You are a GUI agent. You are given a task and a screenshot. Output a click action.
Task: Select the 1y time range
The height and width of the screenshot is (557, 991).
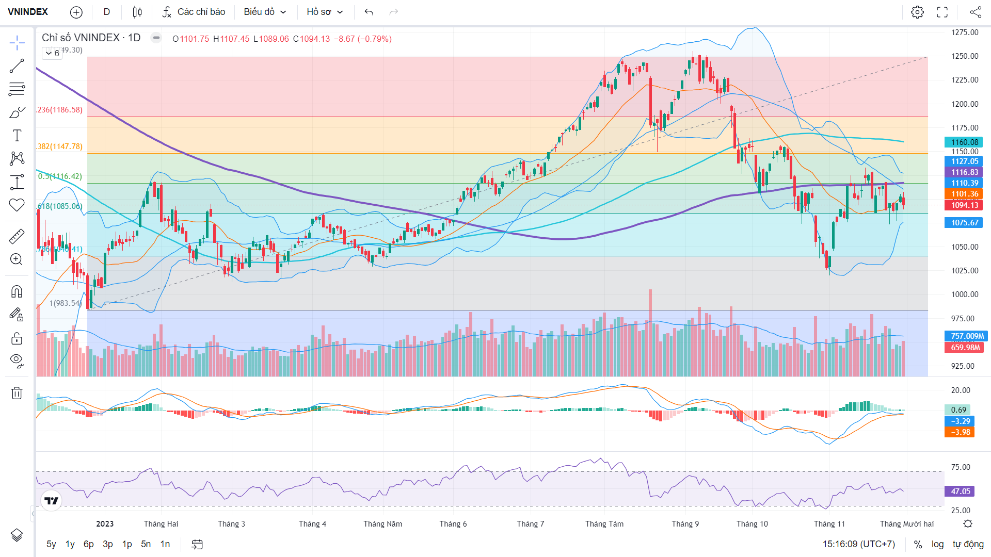click(70, 544)
